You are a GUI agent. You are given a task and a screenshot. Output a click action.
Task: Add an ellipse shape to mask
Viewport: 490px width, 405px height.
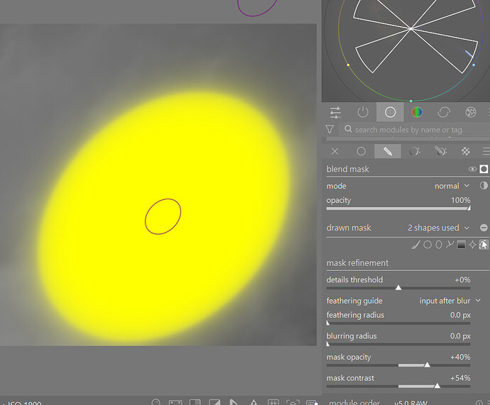point(439,245)
